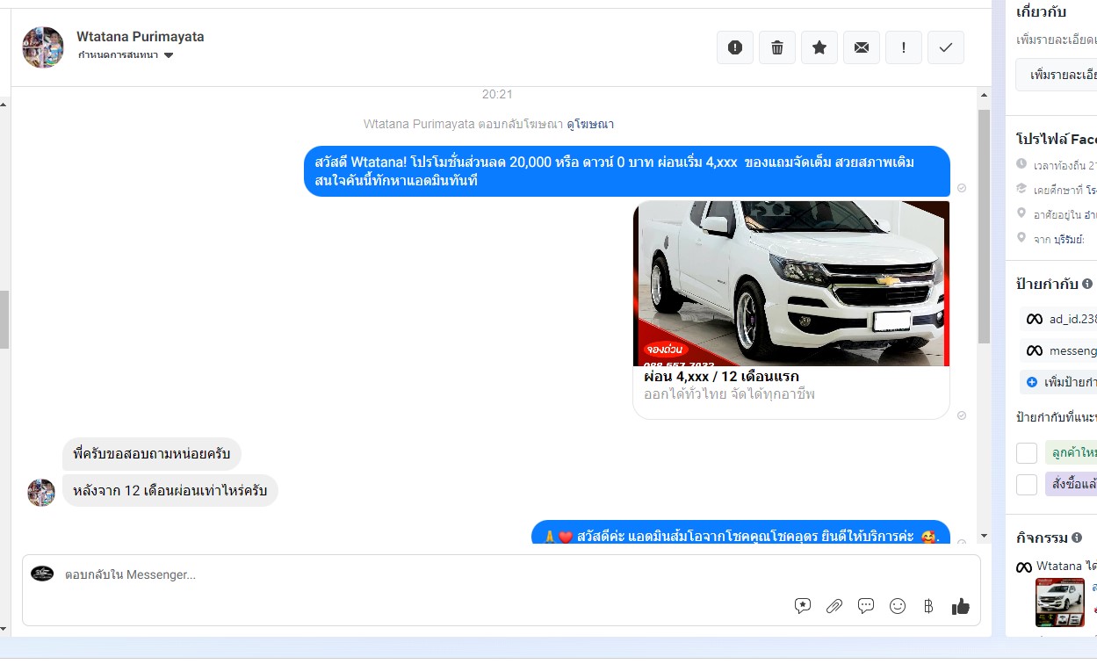Click the white Chevrolet pickup ad image
1097x664 pixels.
click(x=791, y=283)
